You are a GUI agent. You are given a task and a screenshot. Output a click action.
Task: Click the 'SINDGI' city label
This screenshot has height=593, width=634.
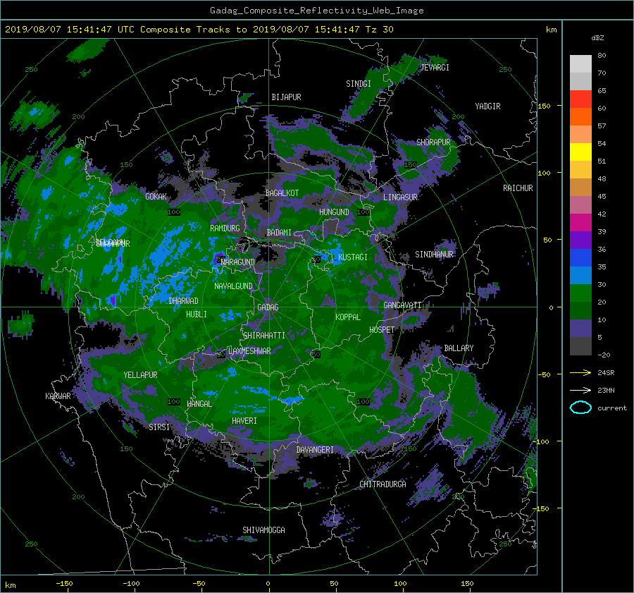359,84
